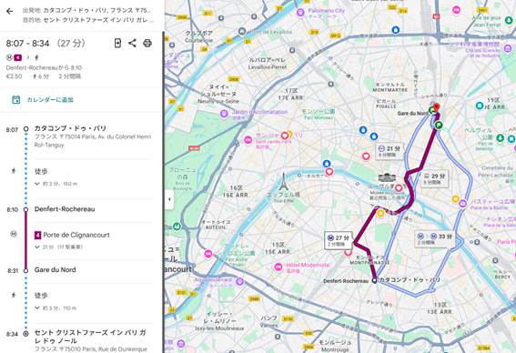Select the 21 分 alternative route label
This screenshot has width=516, height=353.
(x=390, y=151)
